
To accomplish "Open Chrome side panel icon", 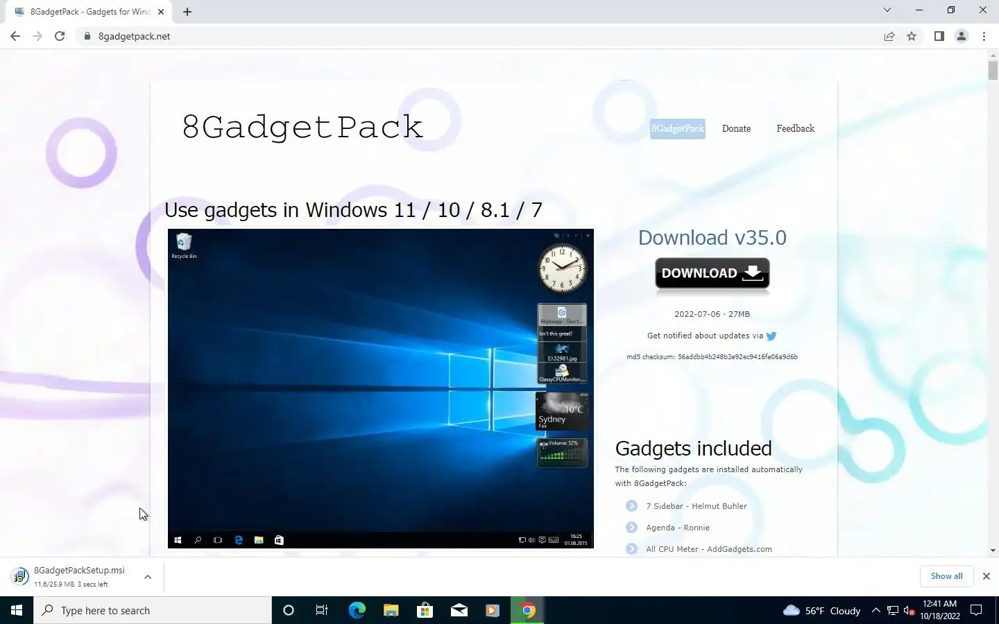I will 939,36.
